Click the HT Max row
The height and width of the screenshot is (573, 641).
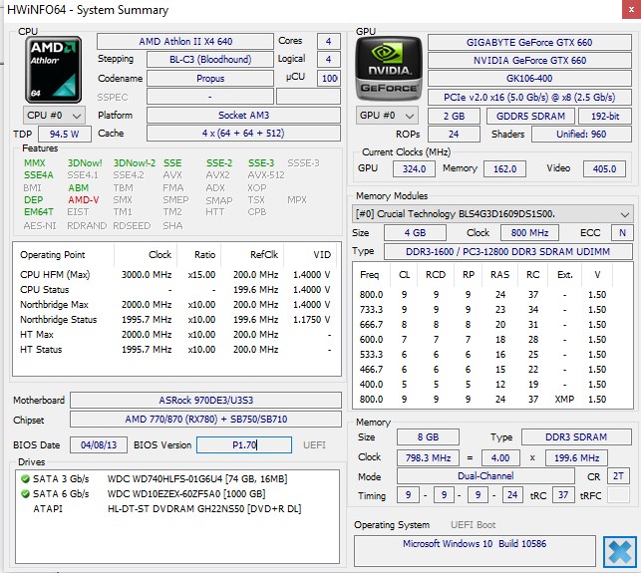coord(175,335)
